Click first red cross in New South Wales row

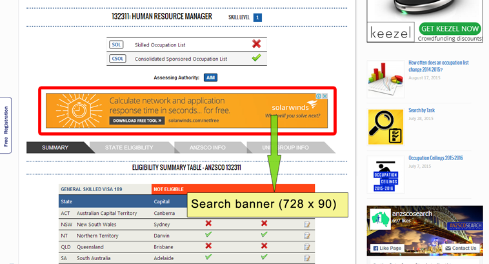(208, 223)
